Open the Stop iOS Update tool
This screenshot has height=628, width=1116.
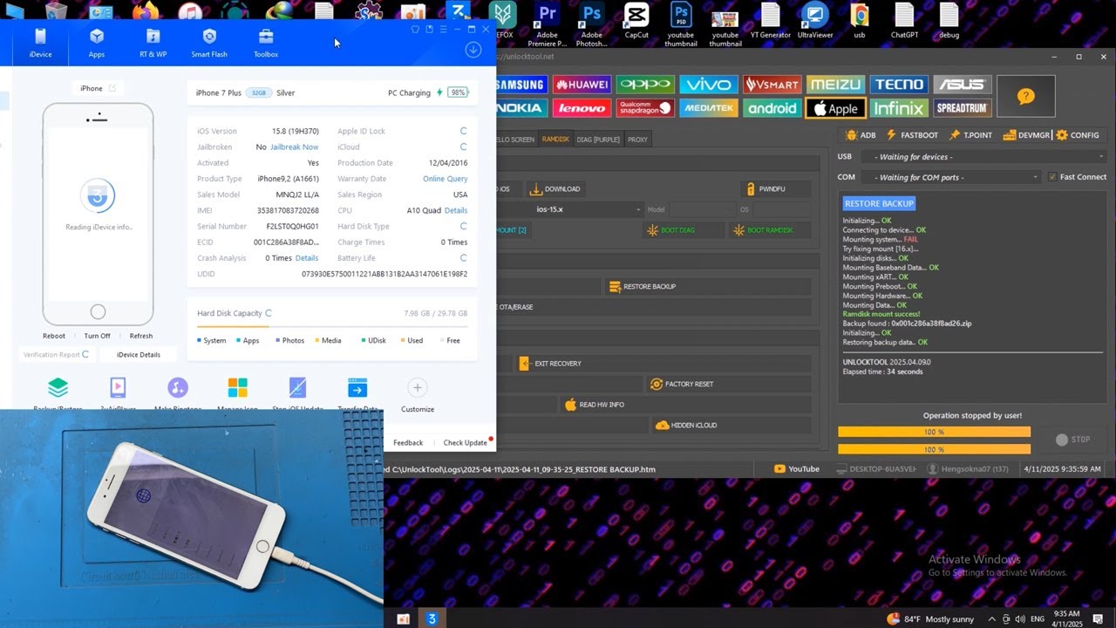tap(297, 393)
